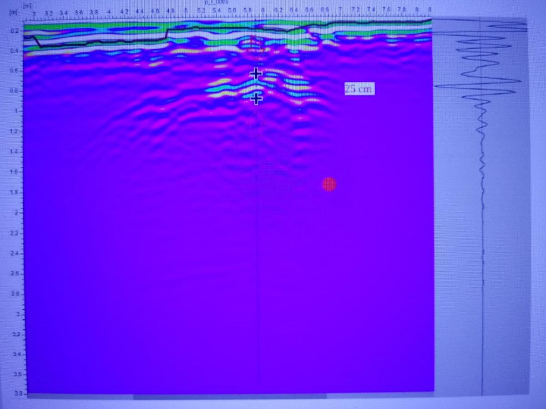Click the lower cross measurement marker

point(257,98)
